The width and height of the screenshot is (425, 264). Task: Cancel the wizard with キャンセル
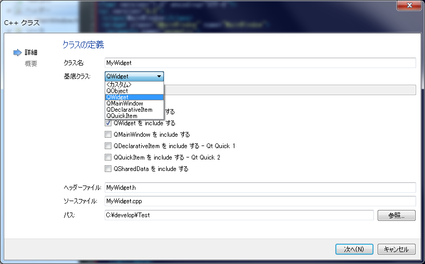point(396,249)
